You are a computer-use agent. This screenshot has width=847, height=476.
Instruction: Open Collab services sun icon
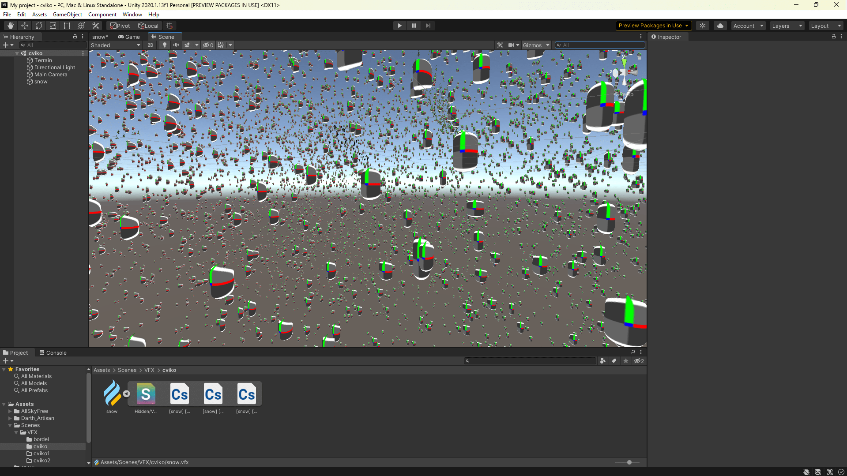click(703, 26)
